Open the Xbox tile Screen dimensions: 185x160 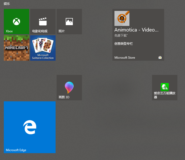point(16,22)
